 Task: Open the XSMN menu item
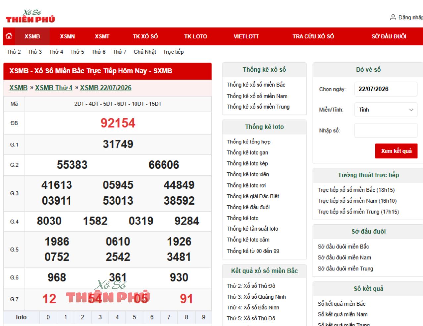pyautogui.click(x=67, y=36)
